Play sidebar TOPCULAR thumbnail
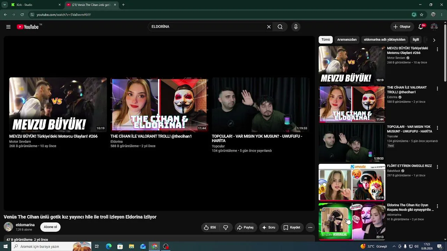Viewport: 447px width, 251px height. pyautogui.click(x=352, y=143)
